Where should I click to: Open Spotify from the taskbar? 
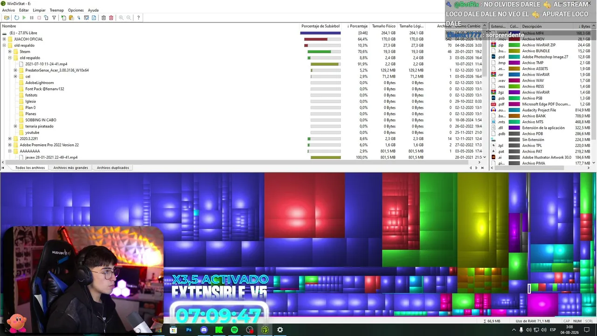point(234,330)
